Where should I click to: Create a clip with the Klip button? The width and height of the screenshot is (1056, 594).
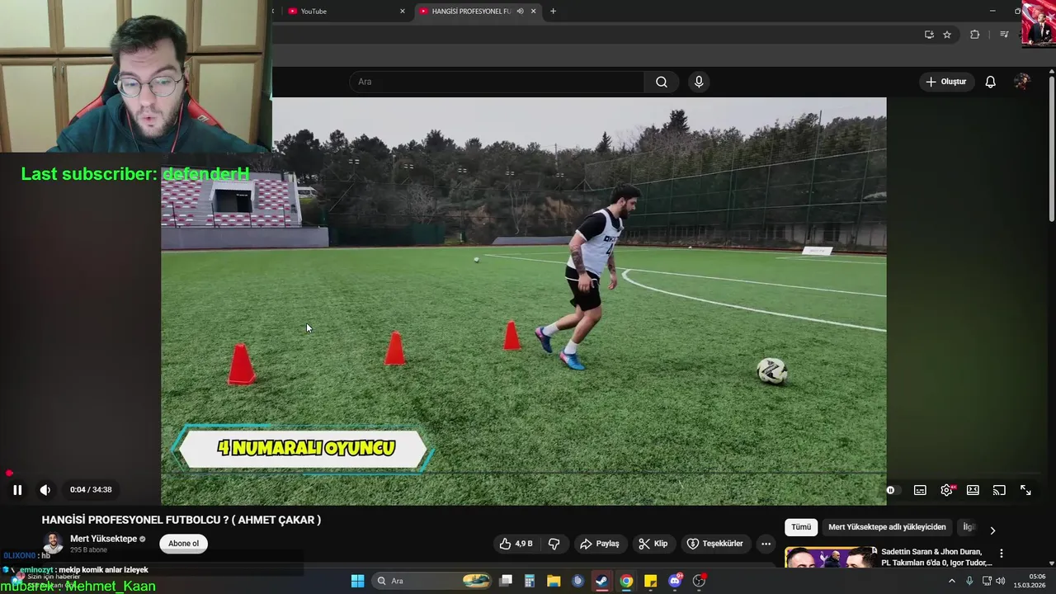point(653,544)
